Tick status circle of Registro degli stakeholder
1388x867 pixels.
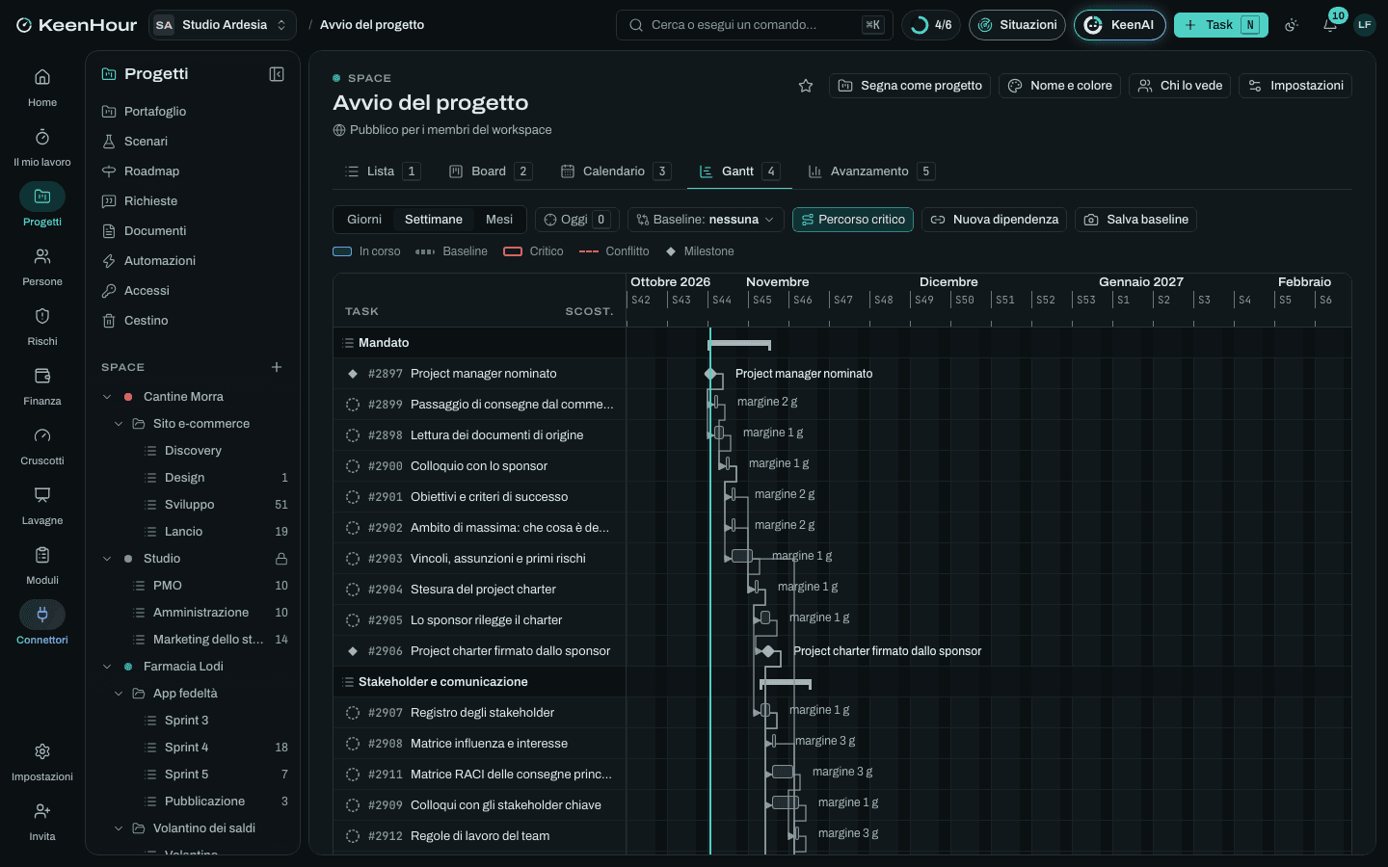tap(353, 713)
